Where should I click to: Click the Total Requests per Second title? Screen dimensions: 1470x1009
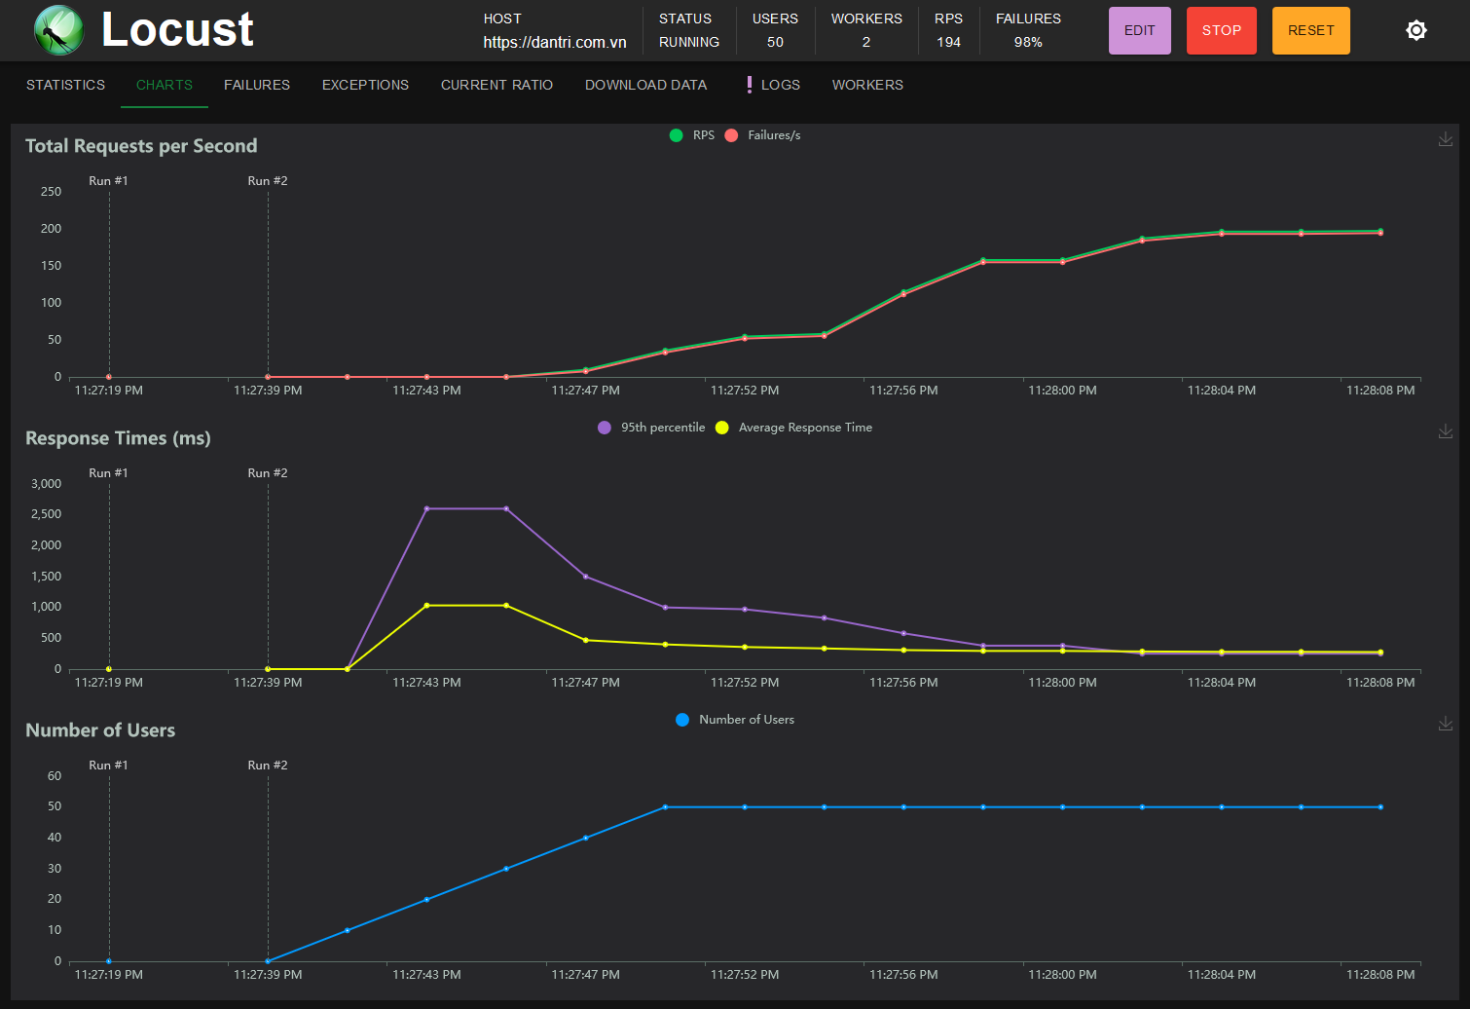[141, 146]
